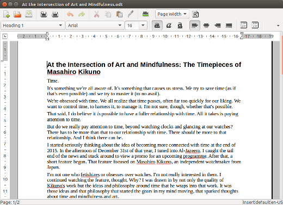Toggle Italic formatting

point(169,26)
